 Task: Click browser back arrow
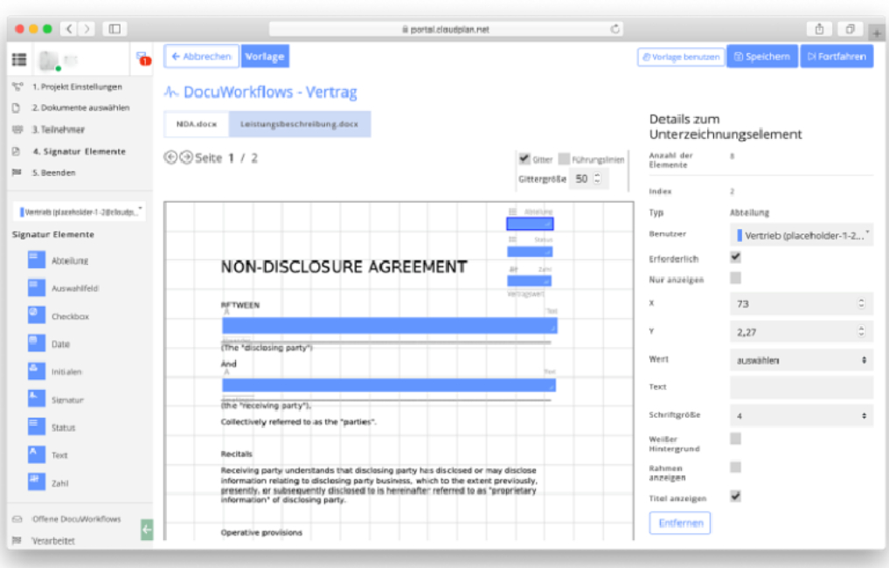(69, 29)
